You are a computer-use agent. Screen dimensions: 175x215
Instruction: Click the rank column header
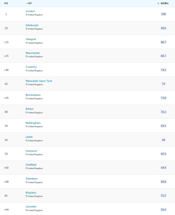point(6,3)
